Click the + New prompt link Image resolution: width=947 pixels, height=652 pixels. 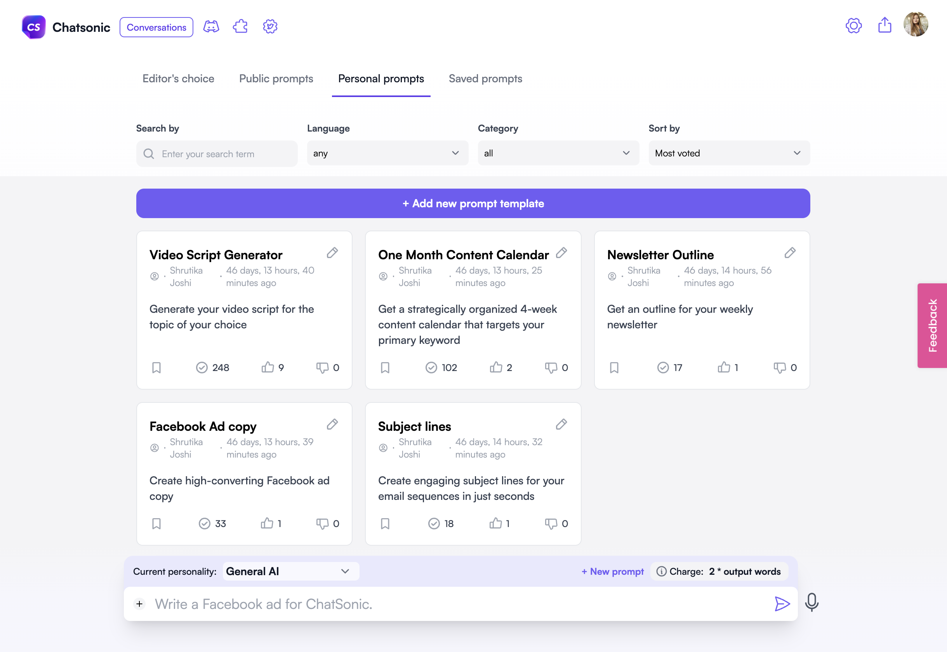tap(612, 572)
